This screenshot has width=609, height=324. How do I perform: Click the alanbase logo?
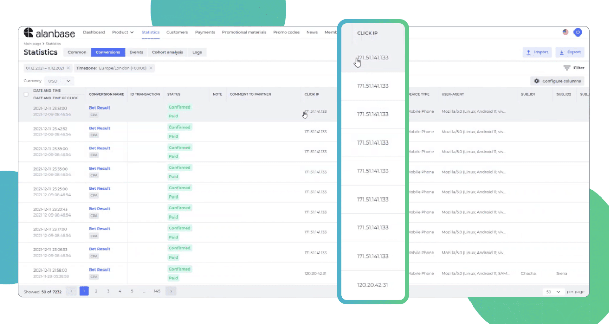coord(49,32)
